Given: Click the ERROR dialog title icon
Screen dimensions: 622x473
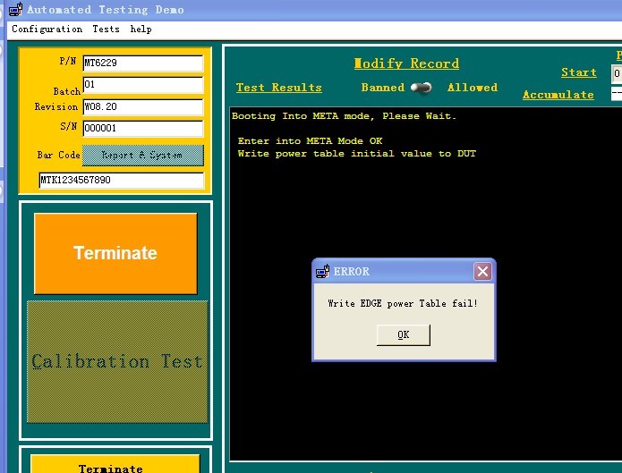Looking at the screenshot, I should point(322,271).
